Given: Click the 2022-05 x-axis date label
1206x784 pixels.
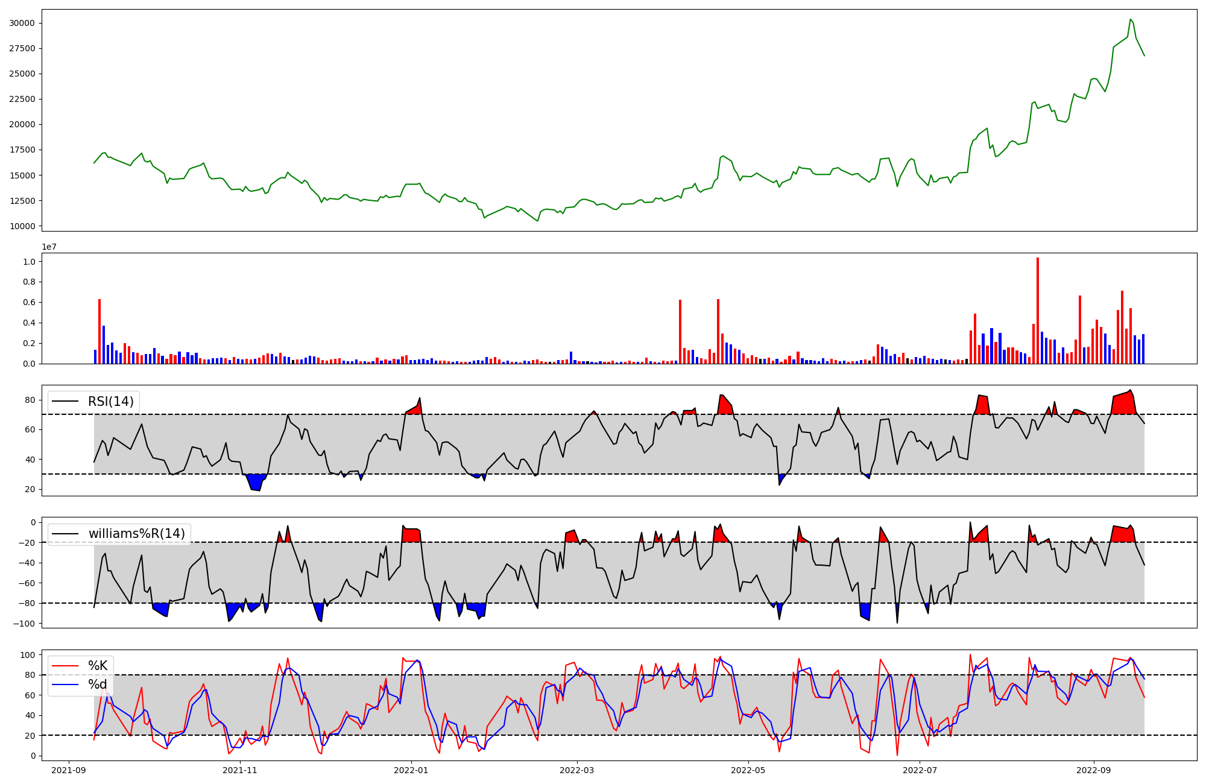Looking at the screenshot, I should (x=748, y=770).
